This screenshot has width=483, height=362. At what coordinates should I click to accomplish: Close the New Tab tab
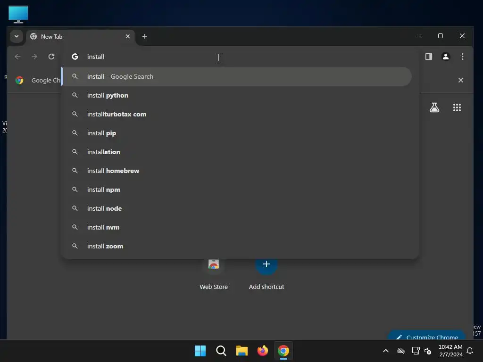[x=128, y=36]
